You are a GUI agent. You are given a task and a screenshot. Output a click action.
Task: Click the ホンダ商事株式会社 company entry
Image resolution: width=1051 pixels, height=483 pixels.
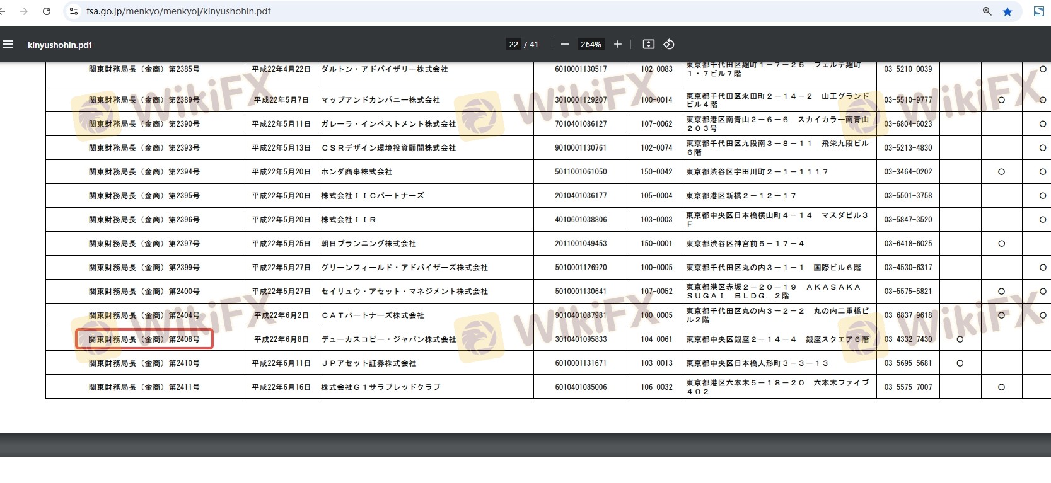coord(357,172)
